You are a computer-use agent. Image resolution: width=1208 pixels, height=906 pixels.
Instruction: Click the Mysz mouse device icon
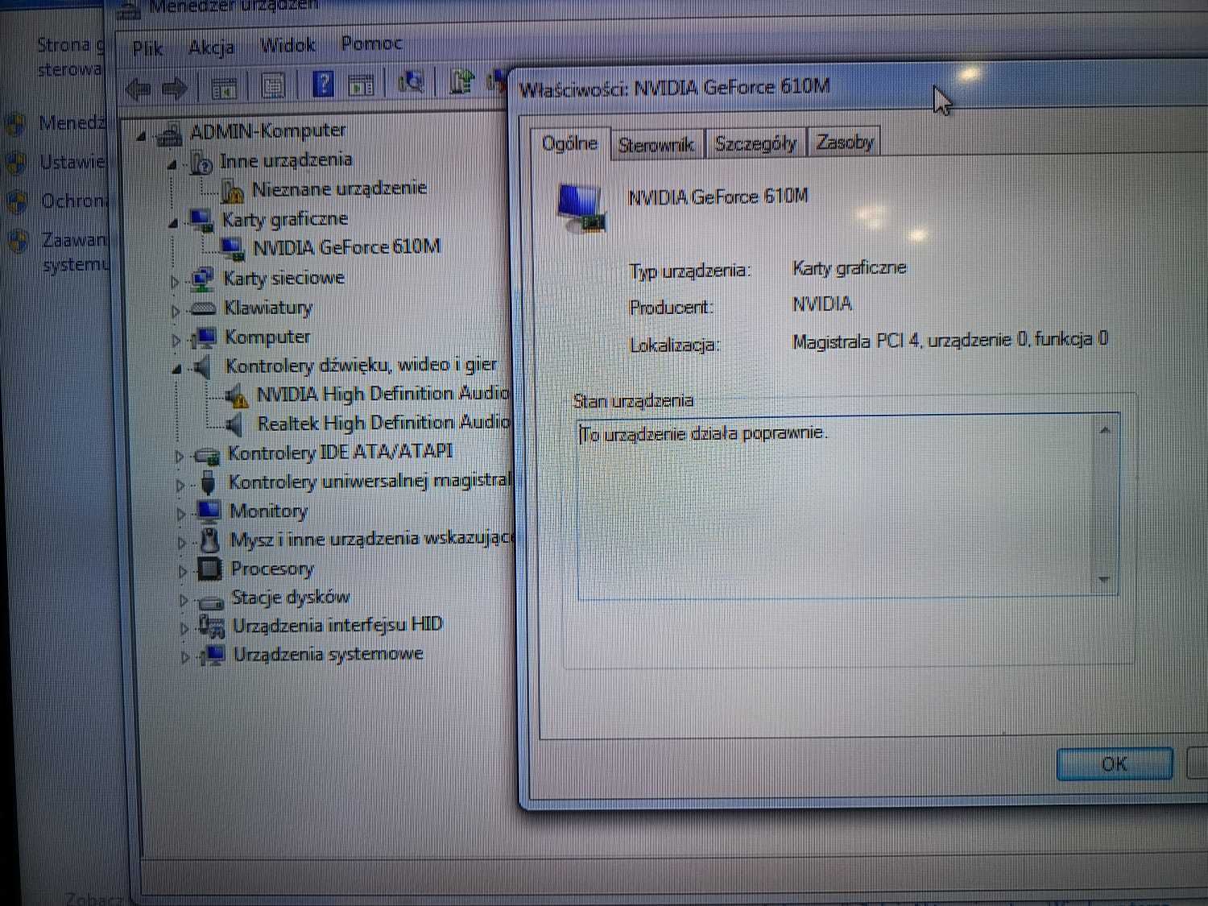(x=210, y=540)
